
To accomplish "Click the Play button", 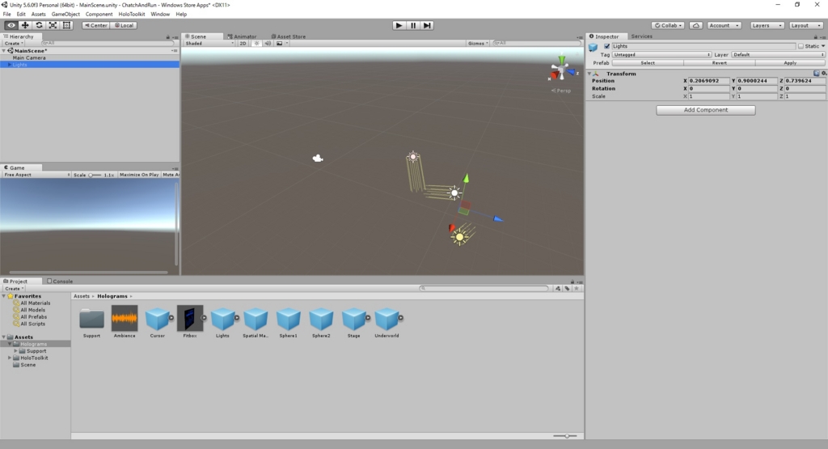I will coord(399,25).
